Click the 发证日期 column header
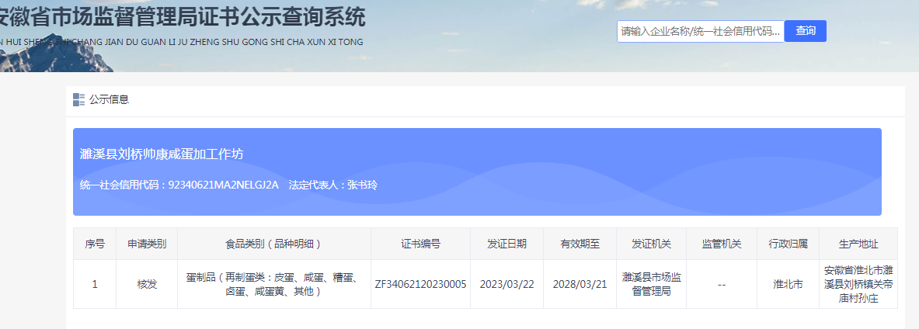Viewport: 919px width, 329px height. click(506, 244)
